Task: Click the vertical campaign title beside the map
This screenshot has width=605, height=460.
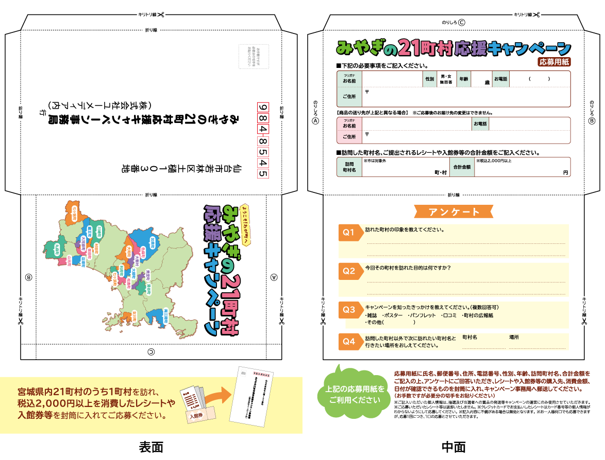Action: point(222,270)
